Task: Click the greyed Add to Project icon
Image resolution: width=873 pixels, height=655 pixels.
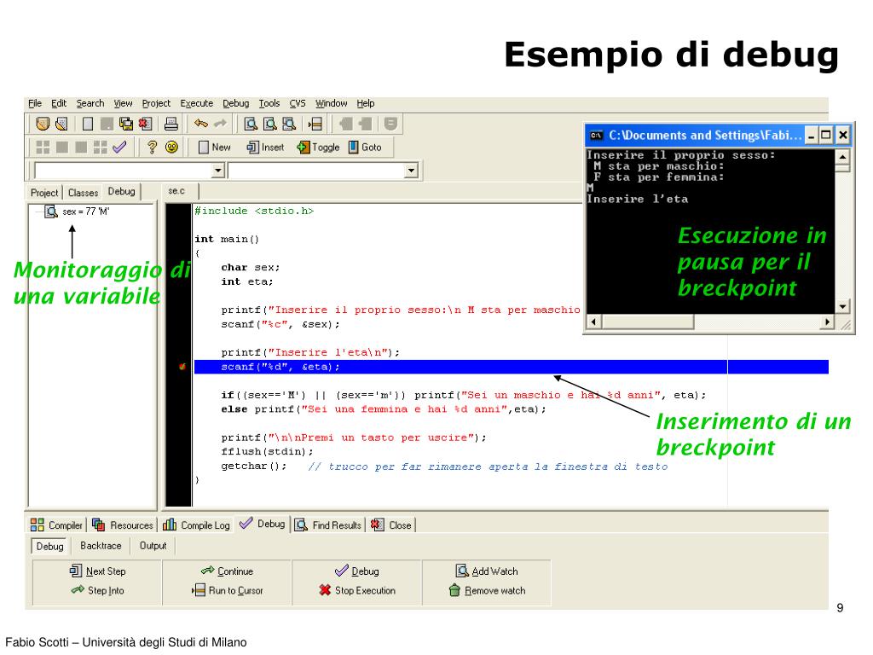Action: pyautogui.click(x=346, y=124)
